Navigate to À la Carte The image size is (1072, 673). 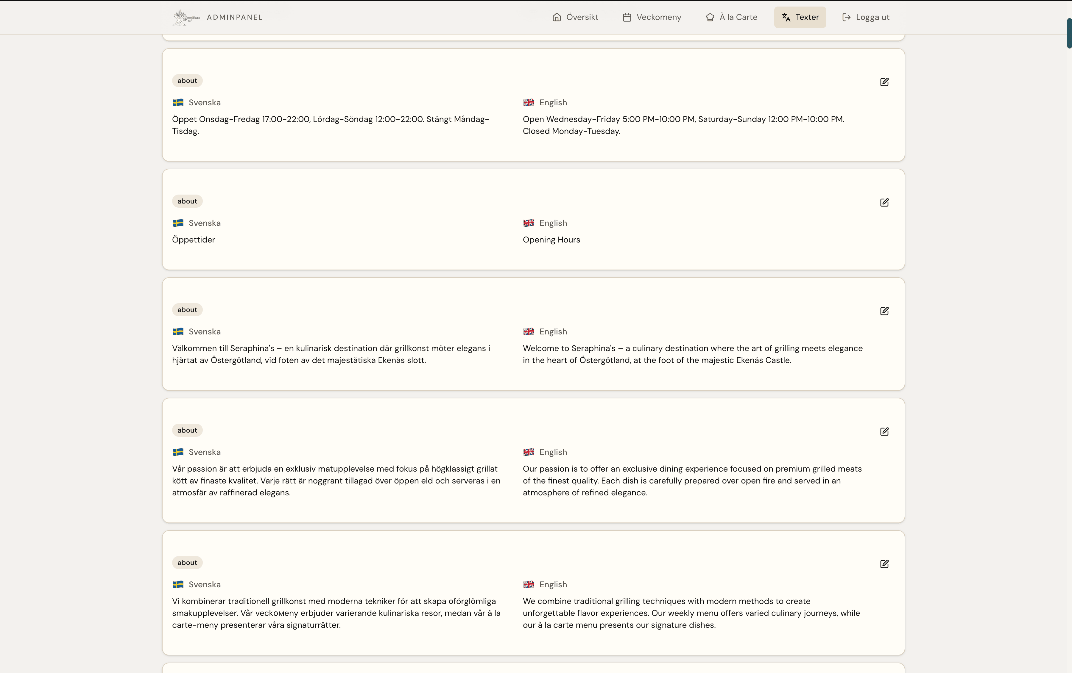731,17
